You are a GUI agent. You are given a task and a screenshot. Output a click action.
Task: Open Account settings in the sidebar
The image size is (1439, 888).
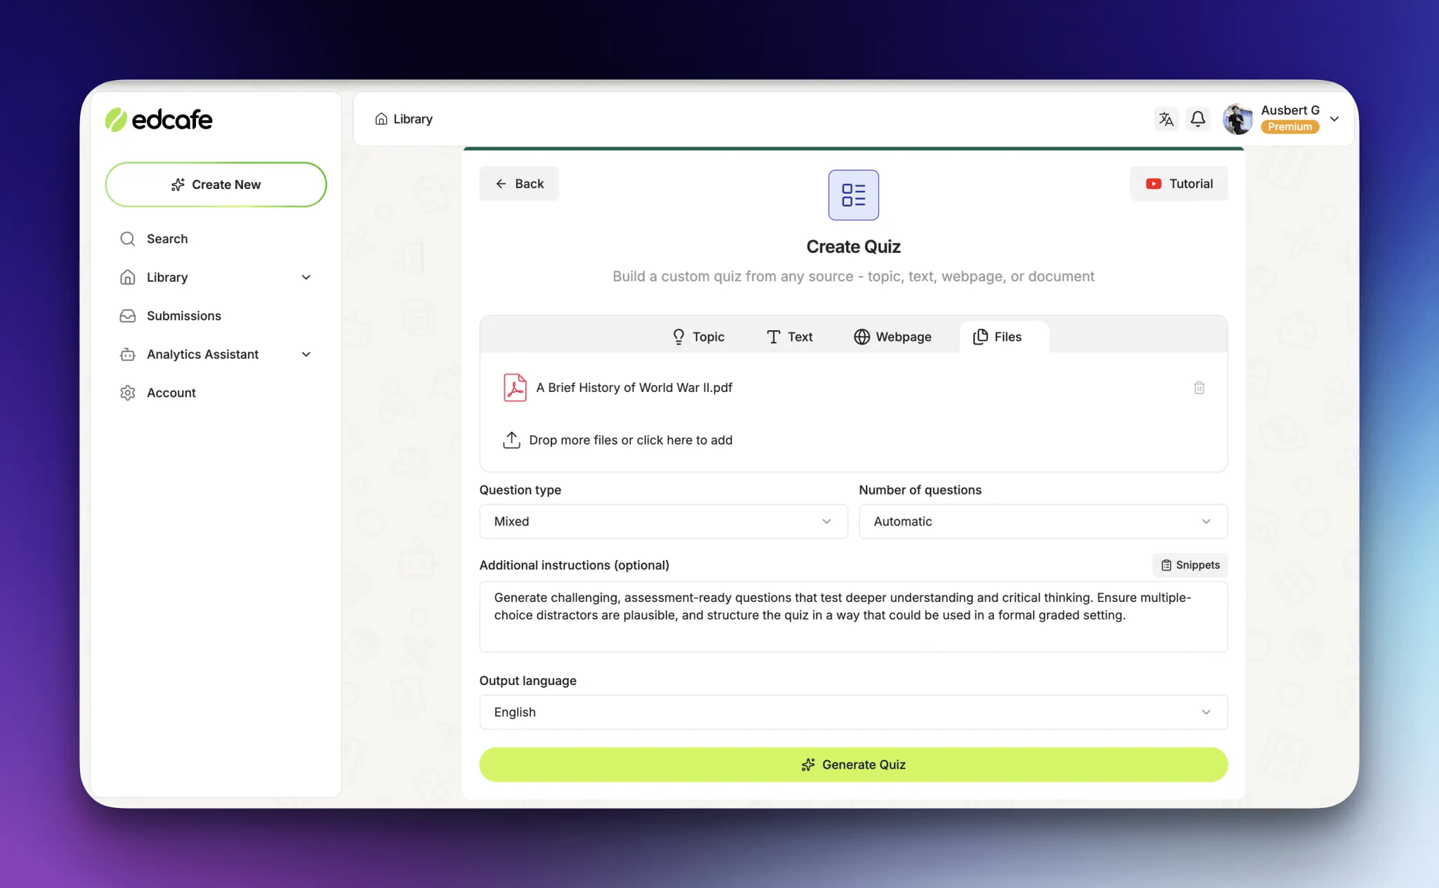click(171, 393)
